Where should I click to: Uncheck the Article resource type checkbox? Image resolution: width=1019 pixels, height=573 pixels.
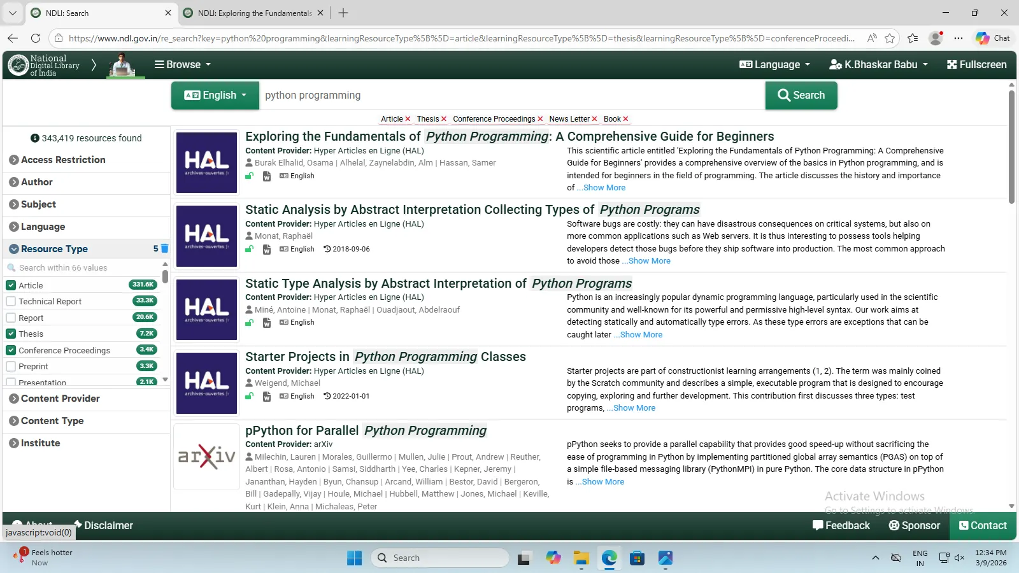pyautogui.click(x=11, y=285)
